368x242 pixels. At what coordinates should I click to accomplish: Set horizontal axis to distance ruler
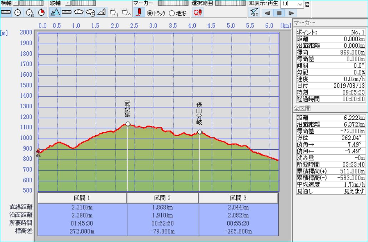pyautogui.click(x=6, y=12)
